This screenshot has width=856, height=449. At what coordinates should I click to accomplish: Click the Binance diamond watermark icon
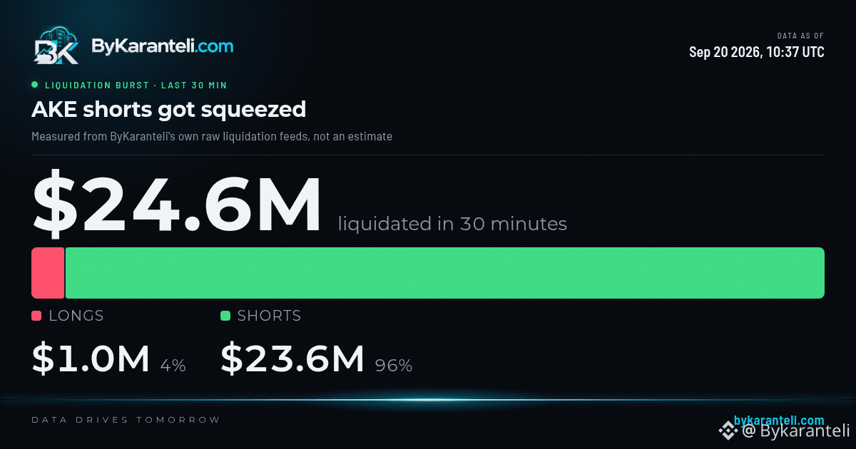click(x=728, y=430)
